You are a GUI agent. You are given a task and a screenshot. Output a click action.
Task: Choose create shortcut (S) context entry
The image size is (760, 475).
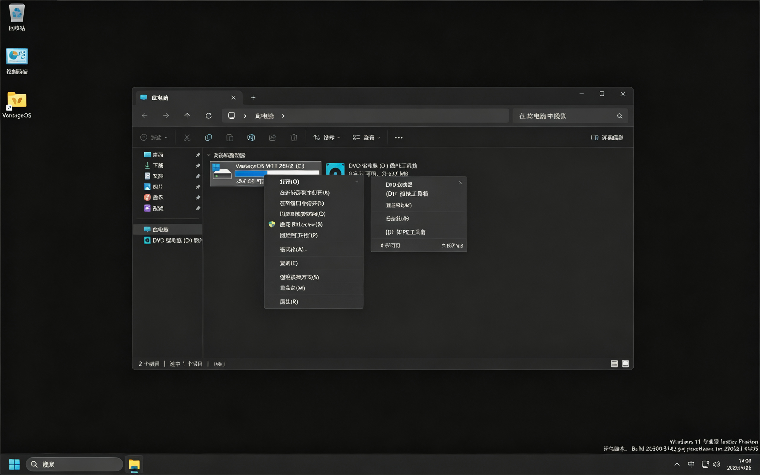tap(313, 277)
